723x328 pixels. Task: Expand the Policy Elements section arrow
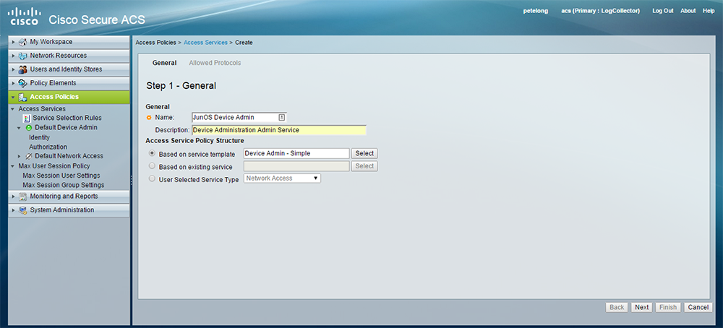coord(14,83)
